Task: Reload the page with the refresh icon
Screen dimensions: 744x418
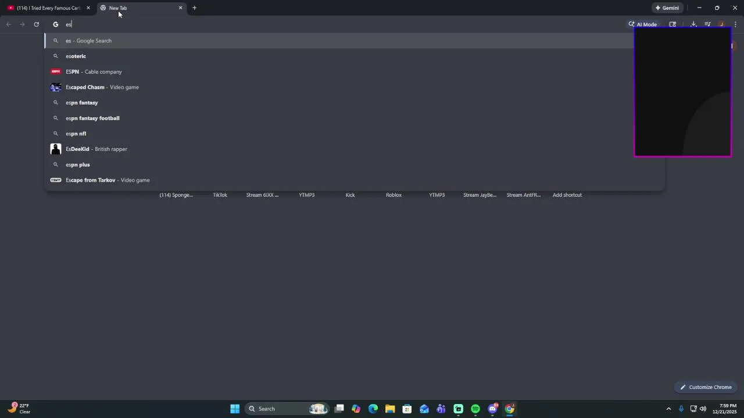Action: coord(36,24)
